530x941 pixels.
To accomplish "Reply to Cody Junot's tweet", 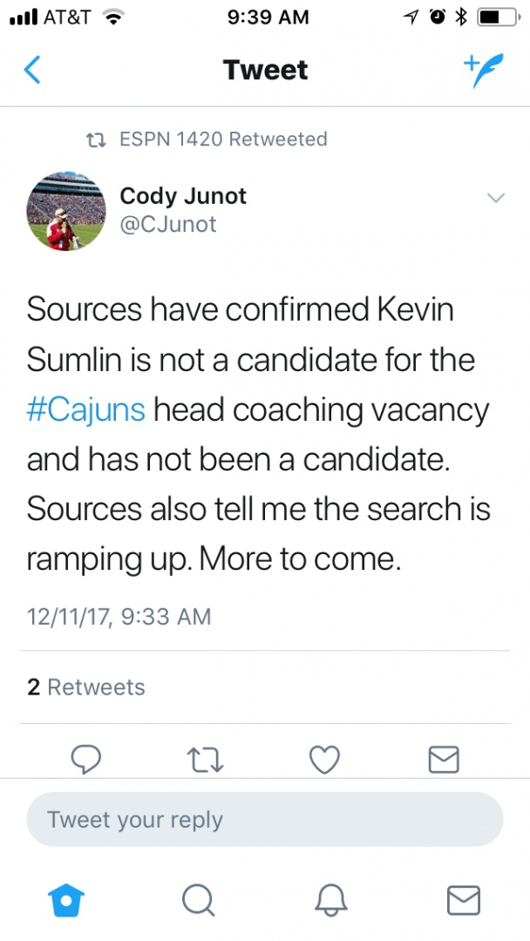I will (86, 760).
